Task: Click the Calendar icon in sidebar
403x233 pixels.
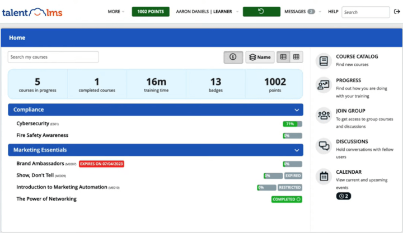Action: 324,176
